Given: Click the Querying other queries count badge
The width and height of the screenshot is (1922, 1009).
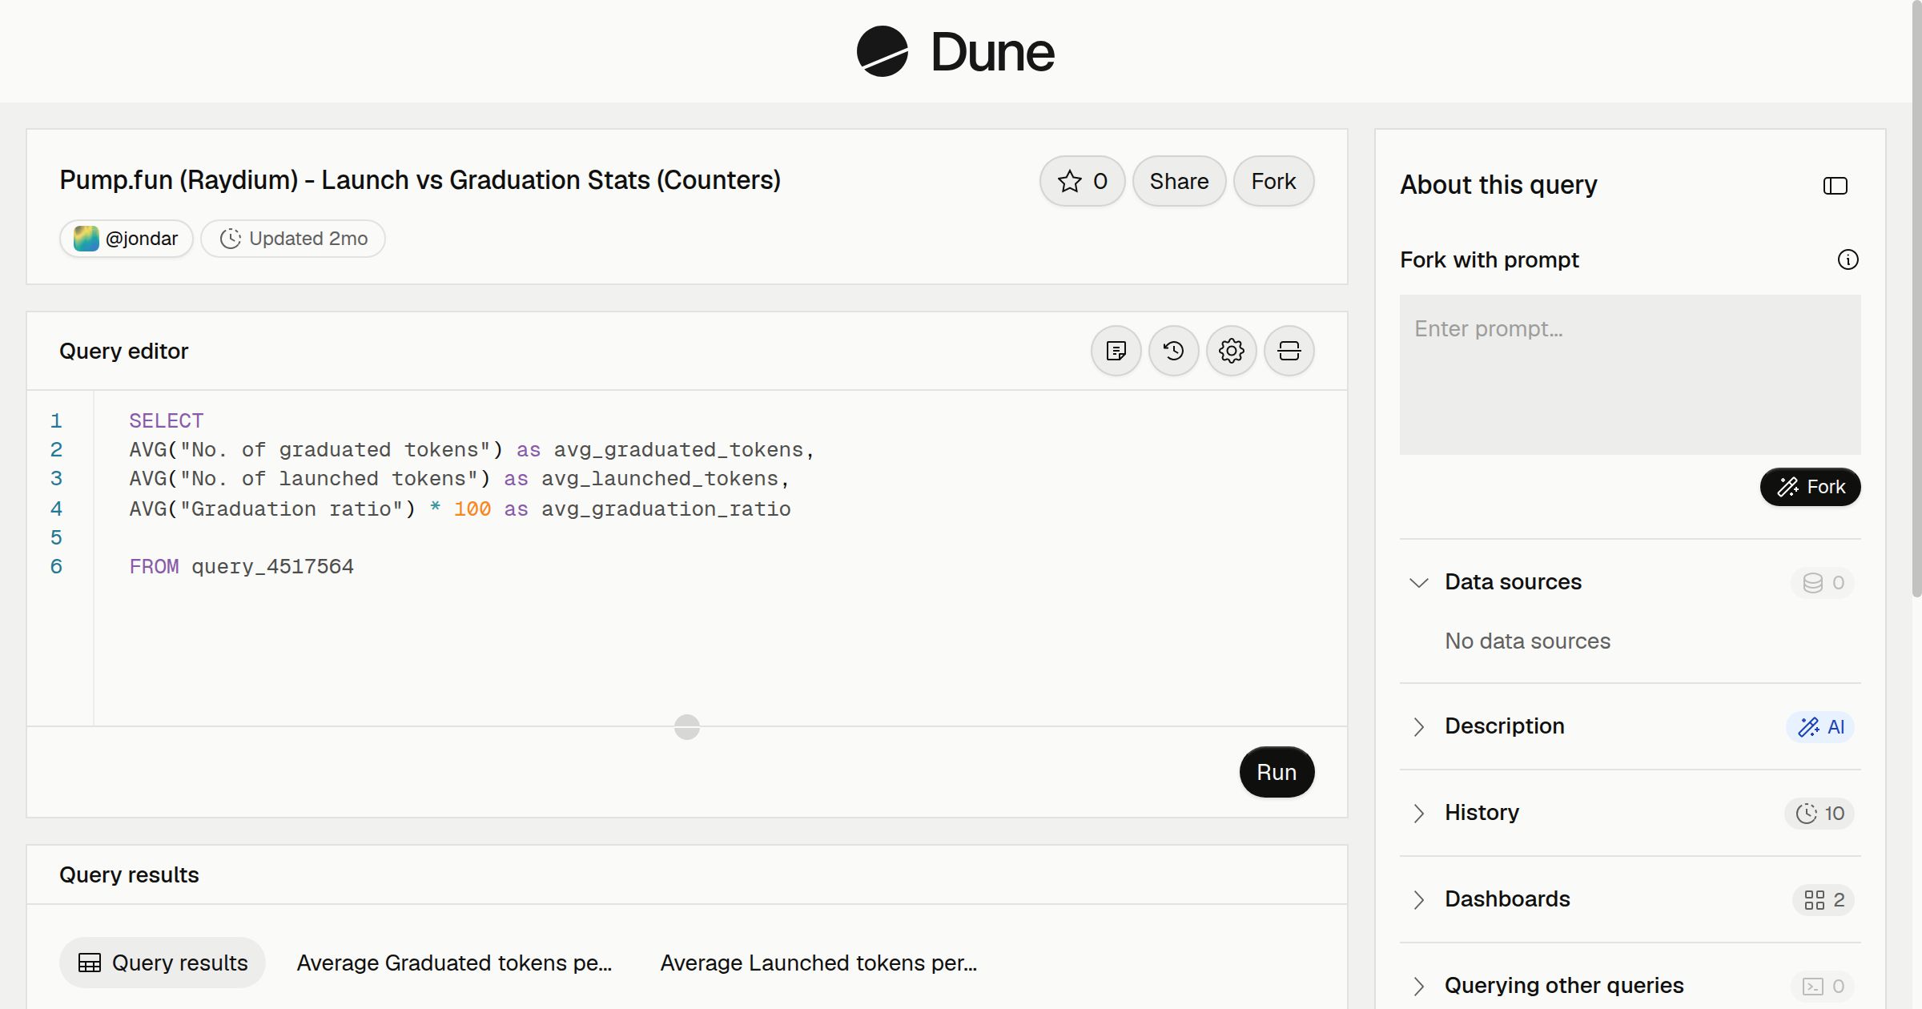Looking at the screenshot, I should pyautogui.click(x=1823, y=986).
